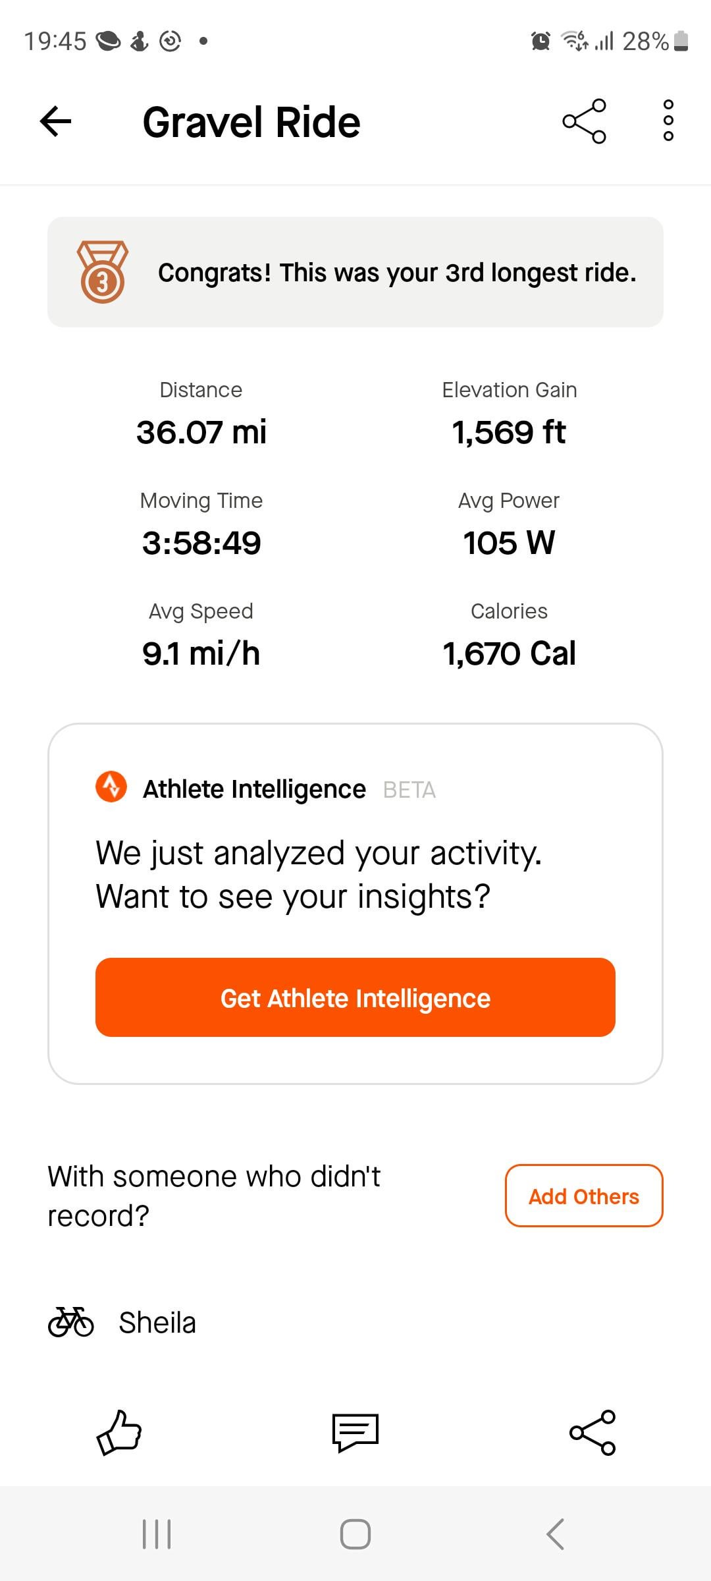Select the bicycle gear icon beside Sheila
The image size is (711, 1581).
(71, 1321)
